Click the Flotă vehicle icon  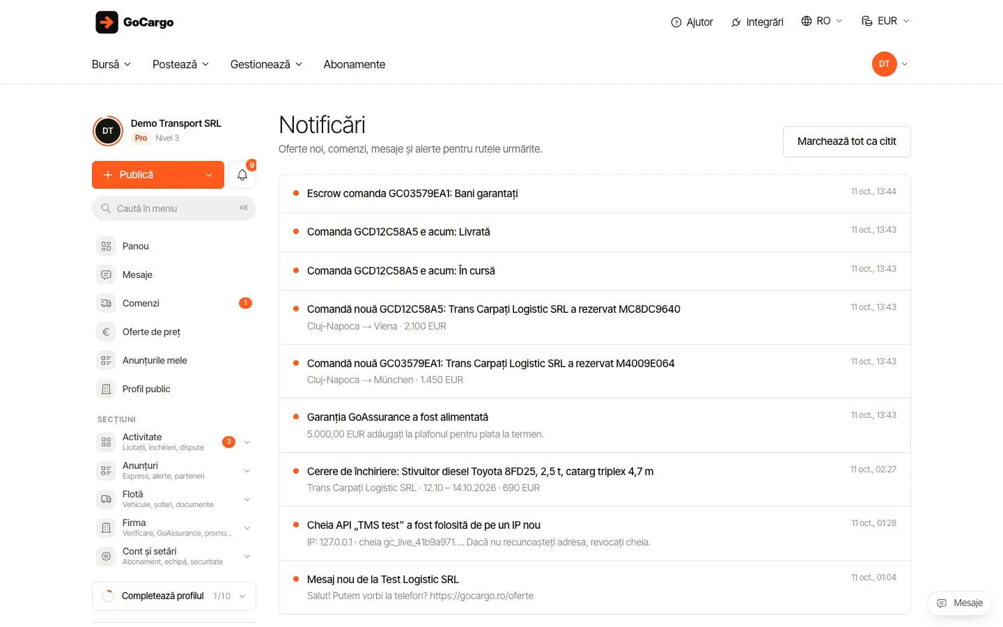(106, 499)
